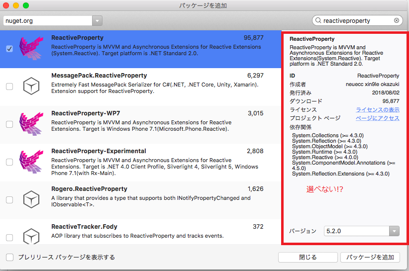Click the window title パッケージを追加
Viewport: 409px width, 271px height.
pyautogui.click(x=203, y=5)
